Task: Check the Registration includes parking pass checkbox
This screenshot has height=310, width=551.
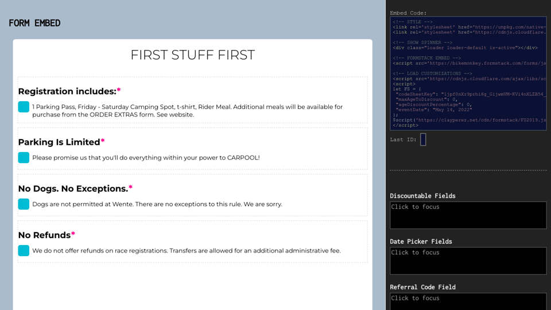Action: coord(24,107)
